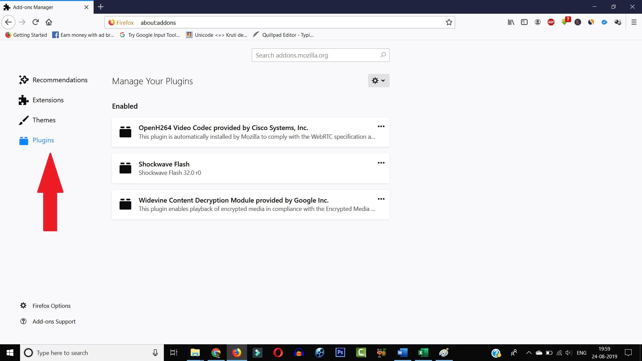Select the Extensions sidebar icon
Image resolution: width=642 pixels, height=361 pixels.
coord(23,100)
